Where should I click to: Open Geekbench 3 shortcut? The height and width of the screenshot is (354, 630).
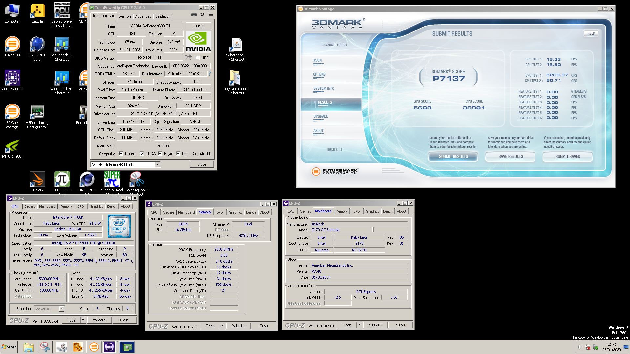pos(62,49)
